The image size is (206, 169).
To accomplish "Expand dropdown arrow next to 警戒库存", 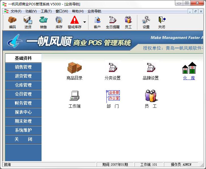I will coord(84,22).
